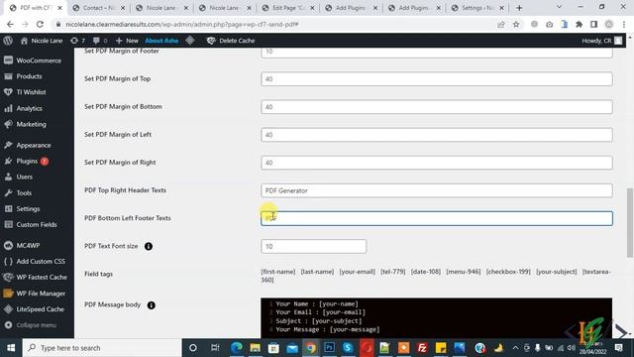634x357 pixels.
Task: Open FileZilla from the taskbar
Action: coord(422,348)
